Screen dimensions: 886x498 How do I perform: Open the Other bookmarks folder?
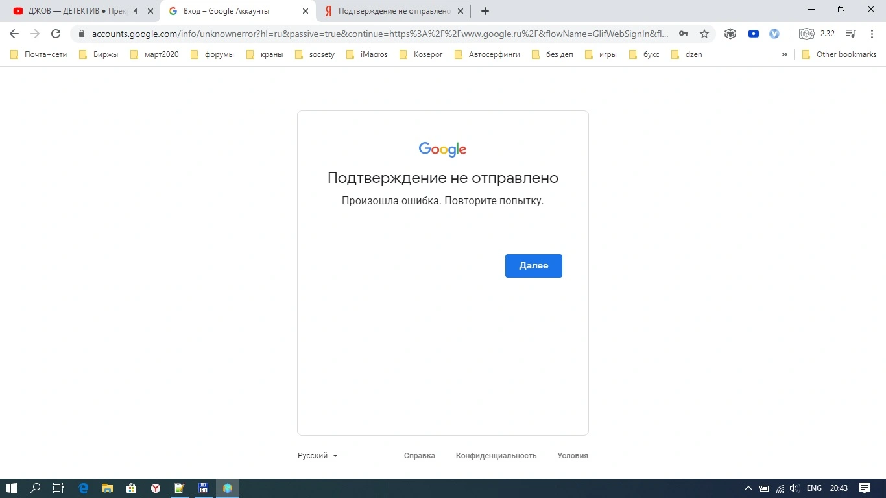(839, 54)
